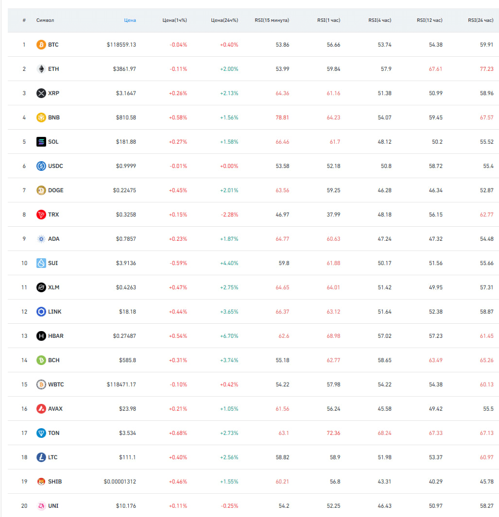Click the Solana SOL icon

(41, 142)
